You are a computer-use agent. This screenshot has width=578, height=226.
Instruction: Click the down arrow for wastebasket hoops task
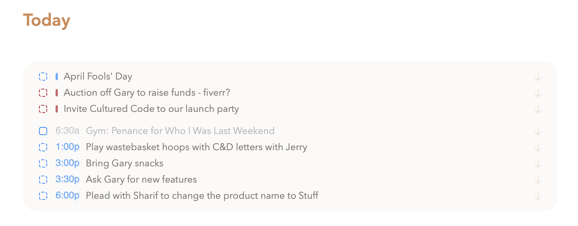(x=538, y=148)
